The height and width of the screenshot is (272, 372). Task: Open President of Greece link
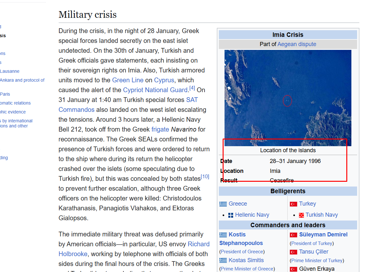click(242, 252)
